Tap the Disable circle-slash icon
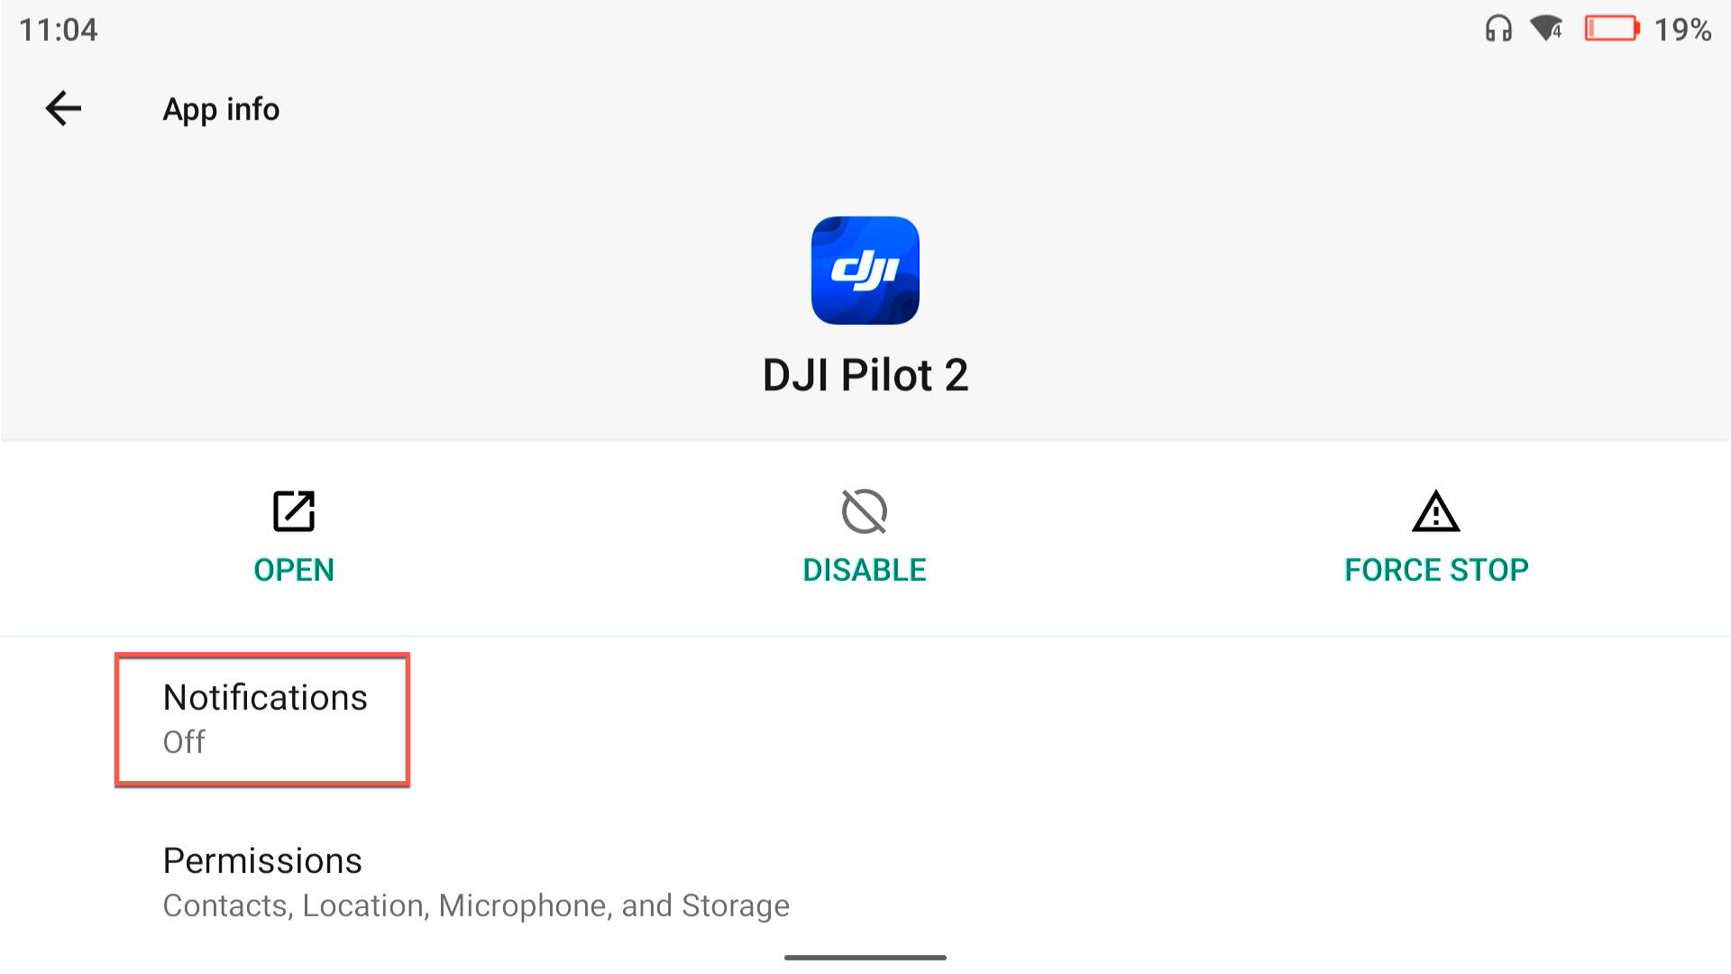1731x974 pixels. coord(865,511)
